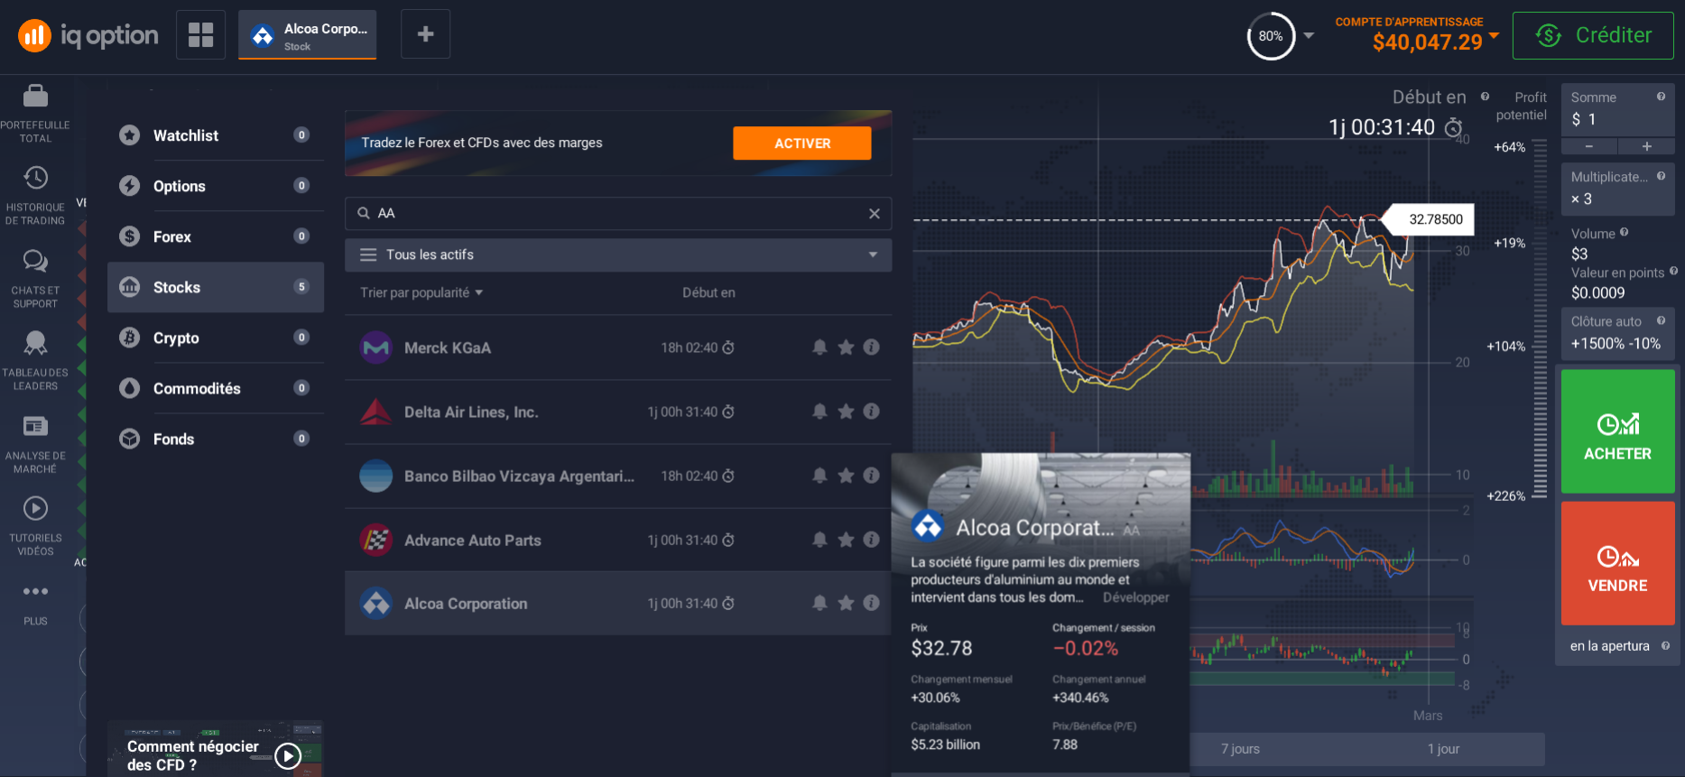Open Historique de Trading panel
Screen dimensions: 1685x777
tap(35, 195)
